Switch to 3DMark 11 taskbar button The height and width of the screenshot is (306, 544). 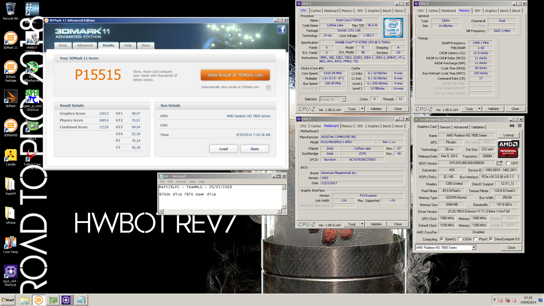coord(39,300)
